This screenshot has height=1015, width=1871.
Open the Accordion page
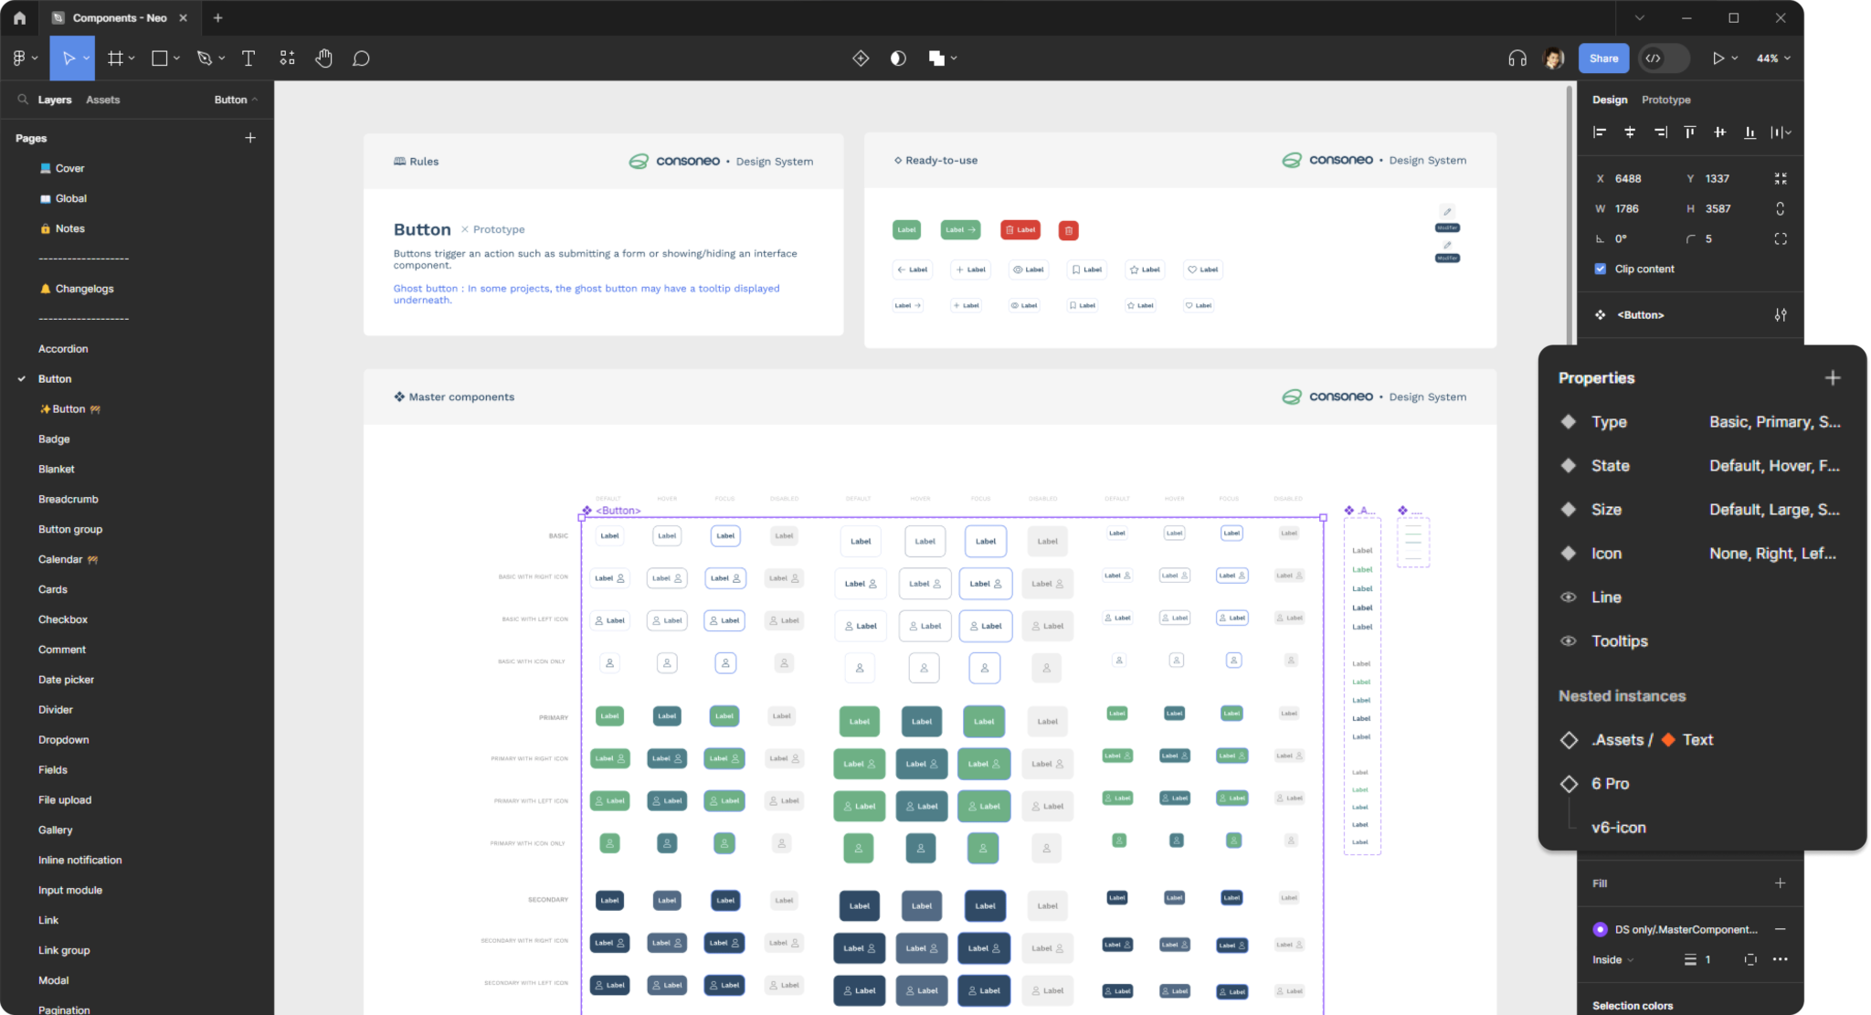[x=63, y=348]
